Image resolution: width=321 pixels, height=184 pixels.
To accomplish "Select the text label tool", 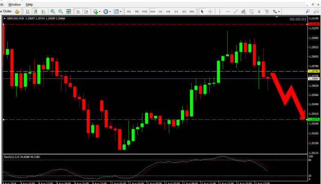I will pyautogui.click(x=267, y=12).
